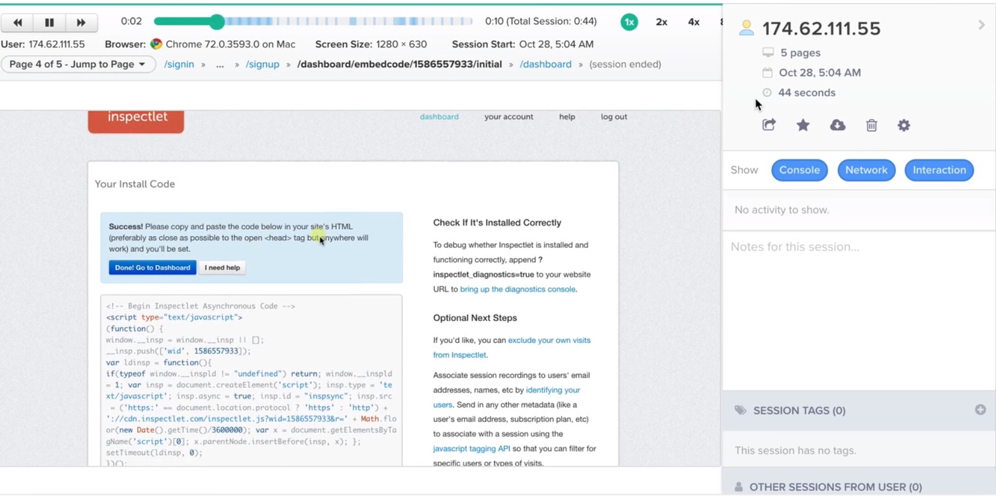Star this session as favorite
Screen dimensions: 996x496
click(803, 125)
